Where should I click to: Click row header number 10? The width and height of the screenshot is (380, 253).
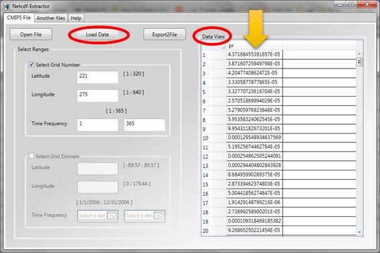214,138
